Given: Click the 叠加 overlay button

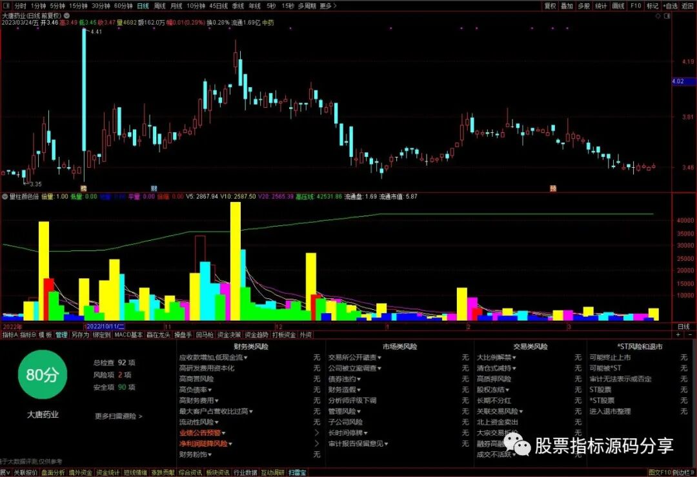Looking at the screenshot, I should point(567,6).
